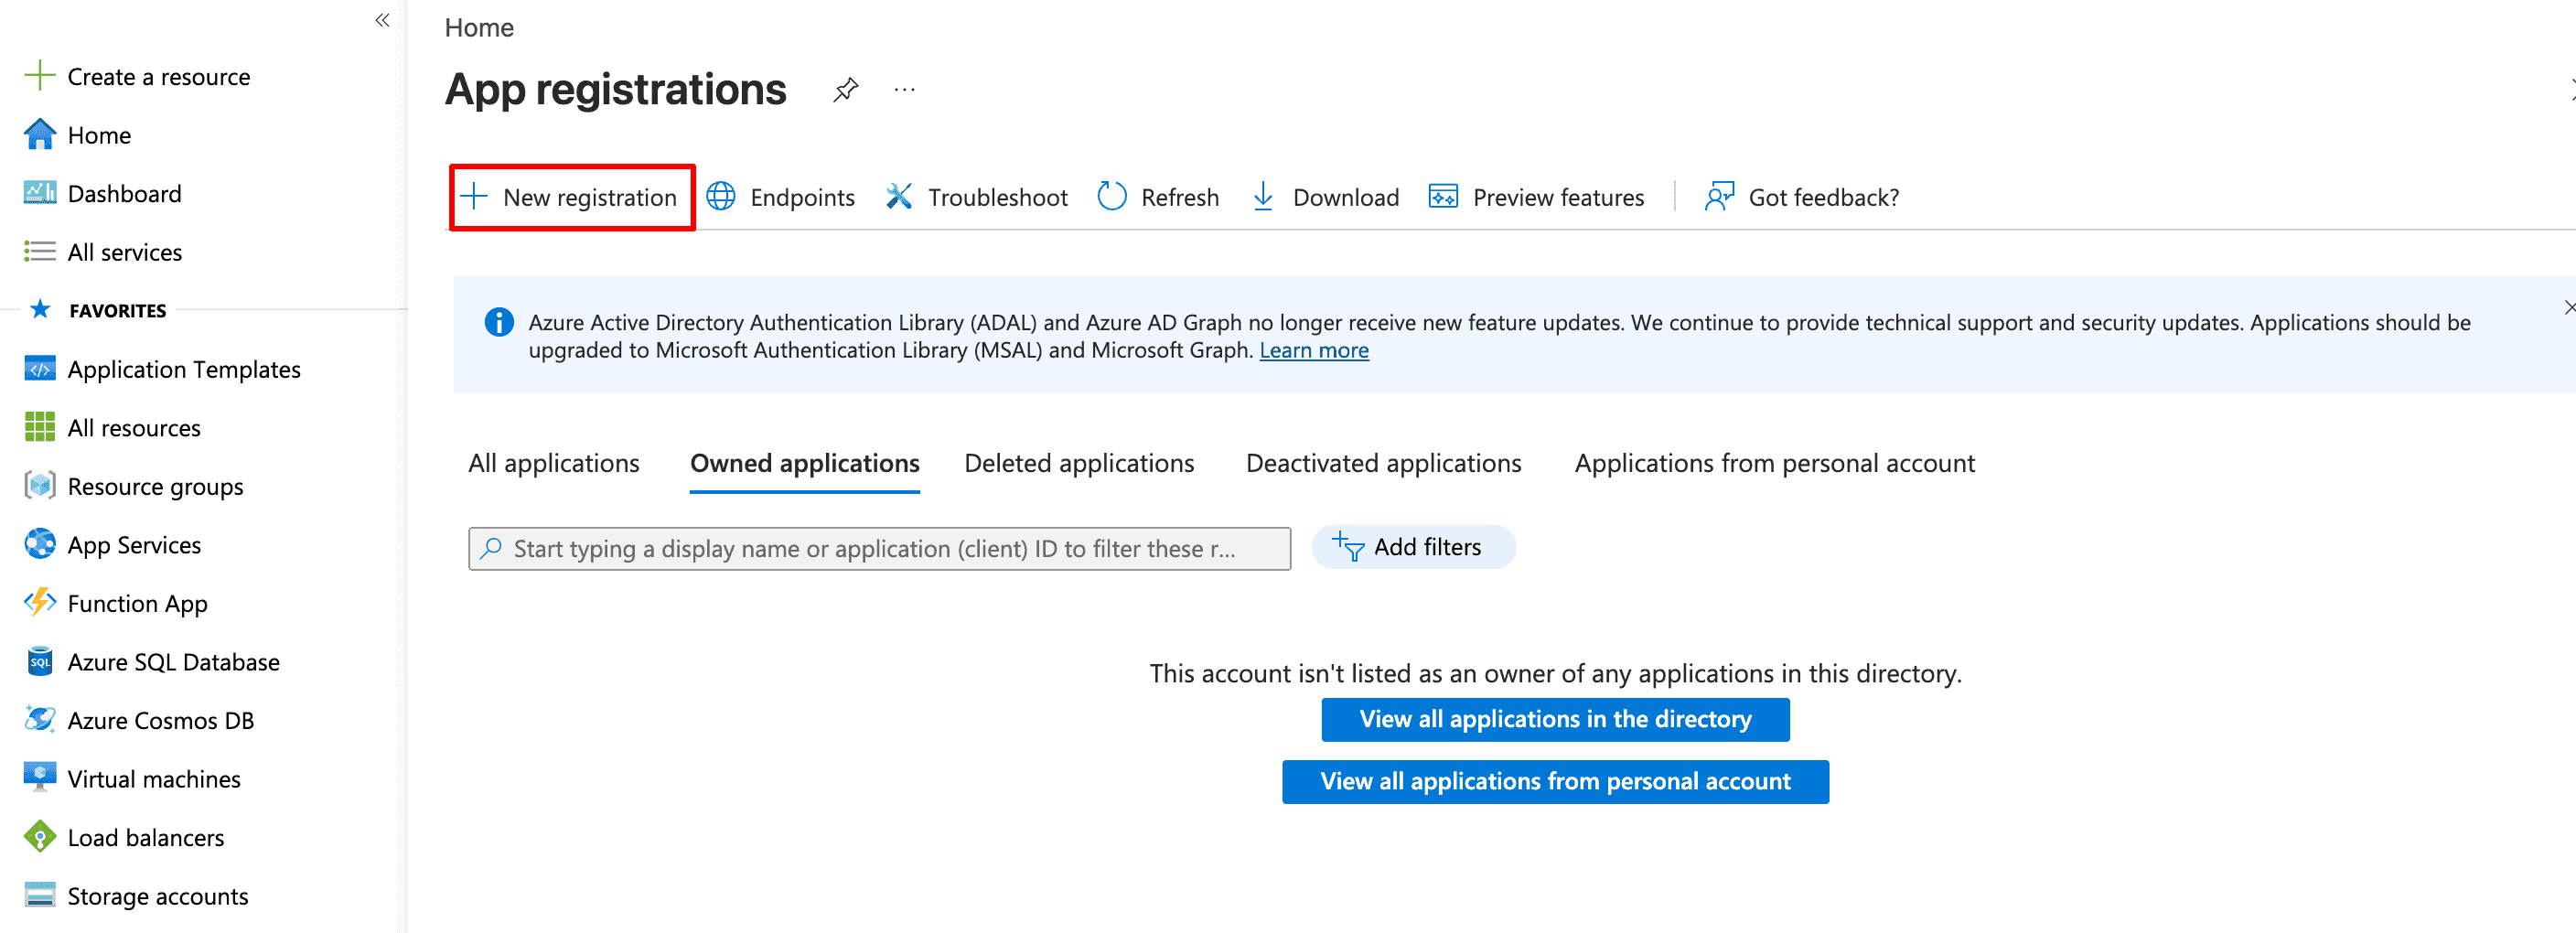
Task: Open the Dashboard chart icon
Action: 39,192
